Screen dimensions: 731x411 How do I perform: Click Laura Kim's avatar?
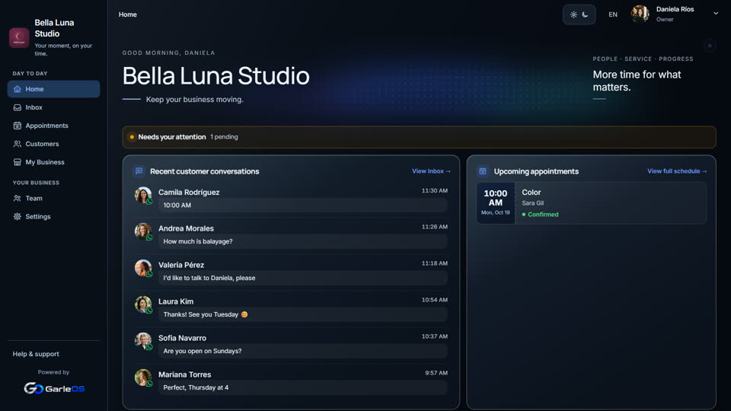[143, 304]
